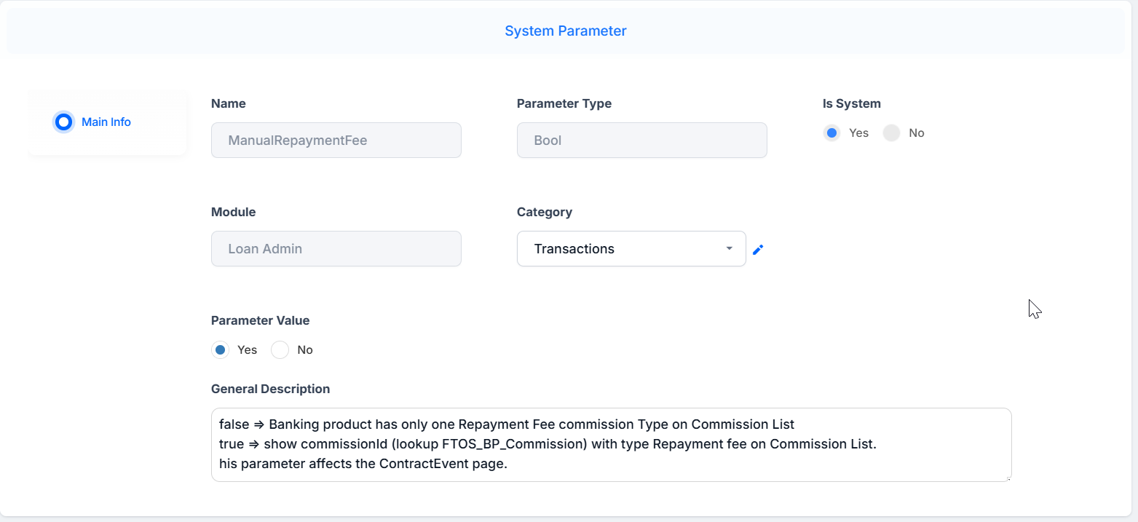The image size is (1138, 522).
Task: Click the Category field label
Action: point(545,213)
